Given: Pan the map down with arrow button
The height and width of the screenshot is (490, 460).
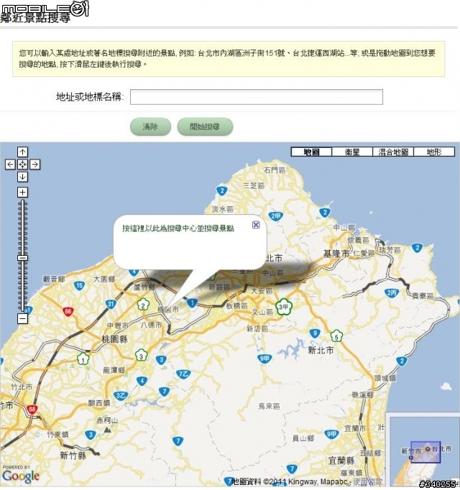Looking at the screenshot, I should [22, 177].
